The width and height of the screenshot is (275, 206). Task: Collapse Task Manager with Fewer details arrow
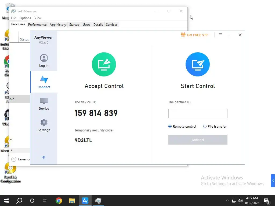(14, 159)
